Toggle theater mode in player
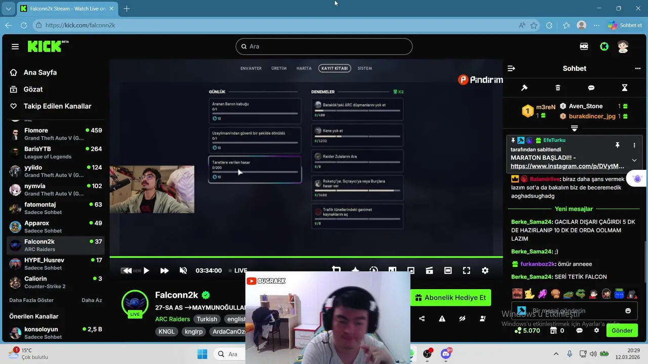648x364 pixels. click(x=448, y=270)
